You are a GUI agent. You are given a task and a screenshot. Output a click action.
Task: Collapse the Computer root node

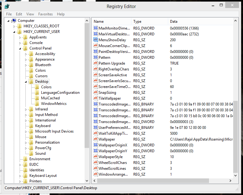tap(8, 21)
